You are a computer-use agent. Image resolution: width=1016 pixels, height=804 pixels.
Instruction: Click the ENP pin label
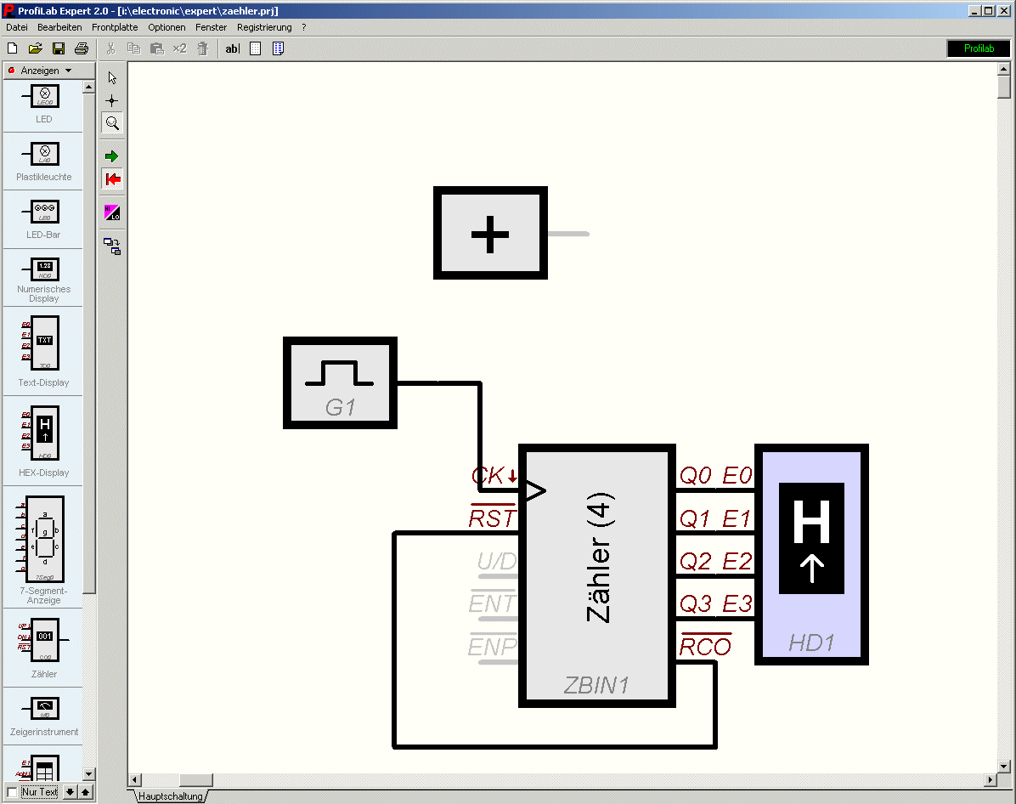coord(493,646)
